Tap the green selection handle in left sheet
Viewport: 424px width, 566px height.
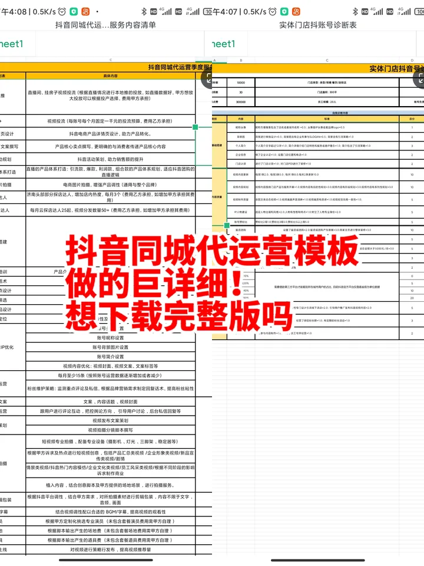point(196,127)
